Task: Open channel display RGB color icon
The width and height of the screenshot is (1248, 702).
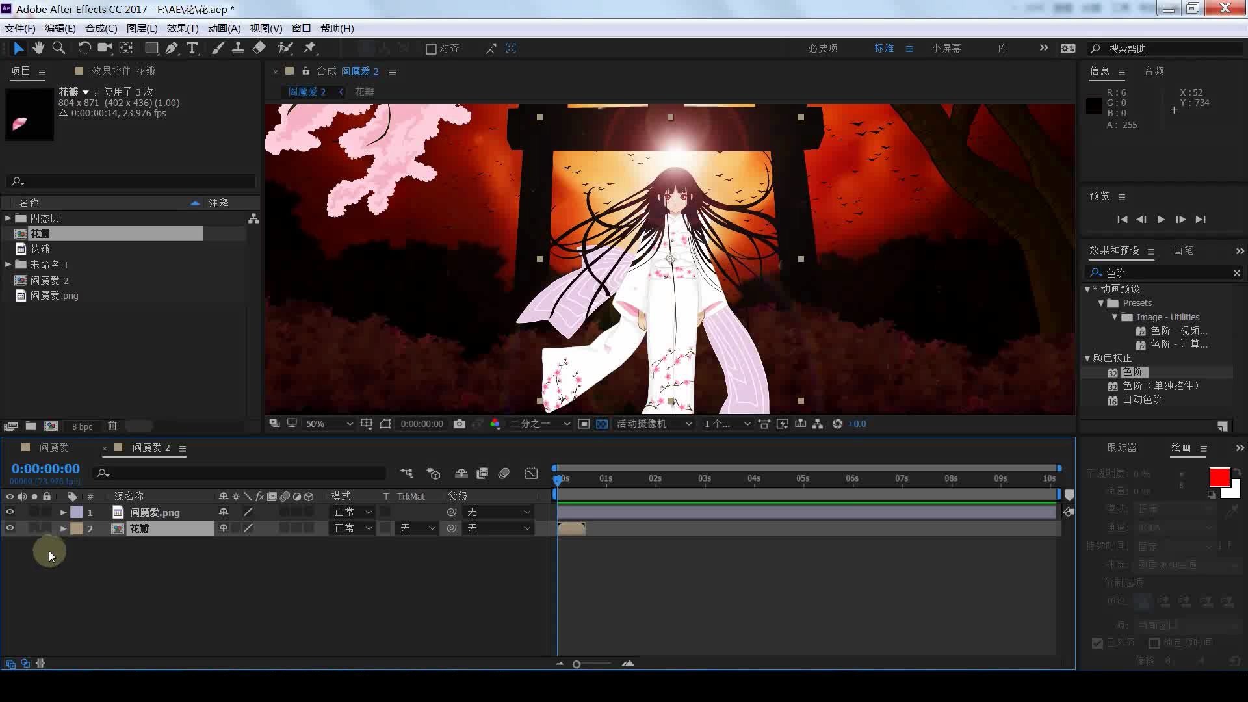Action: coord(495,424)
